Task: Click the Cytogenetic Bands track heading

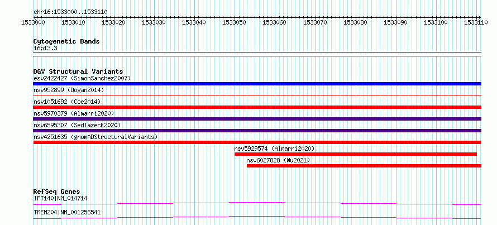Action: click(66, 41)
